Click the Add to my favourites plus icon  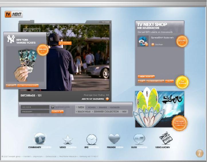[x=107, y=99]
